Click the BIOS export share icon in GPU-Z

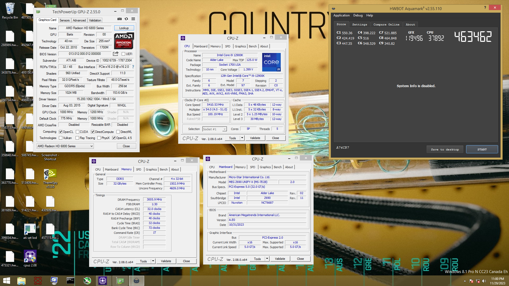(116, 54)
